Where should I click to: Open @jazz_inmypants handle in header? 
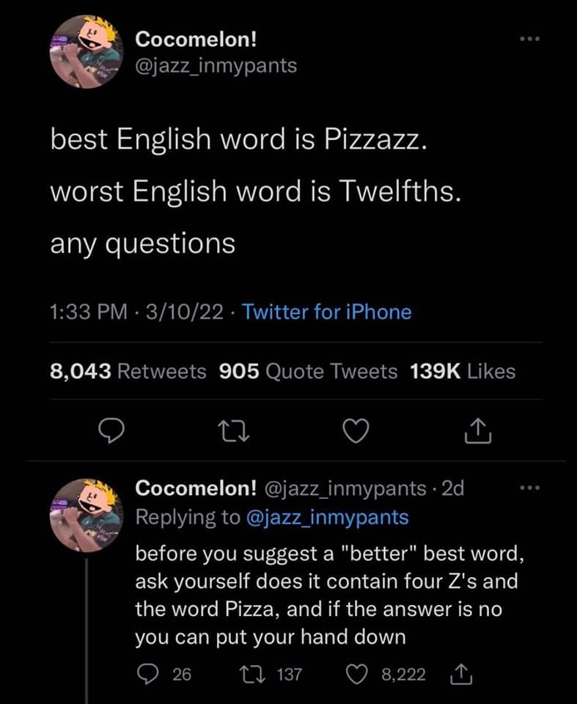pos(217,65)
